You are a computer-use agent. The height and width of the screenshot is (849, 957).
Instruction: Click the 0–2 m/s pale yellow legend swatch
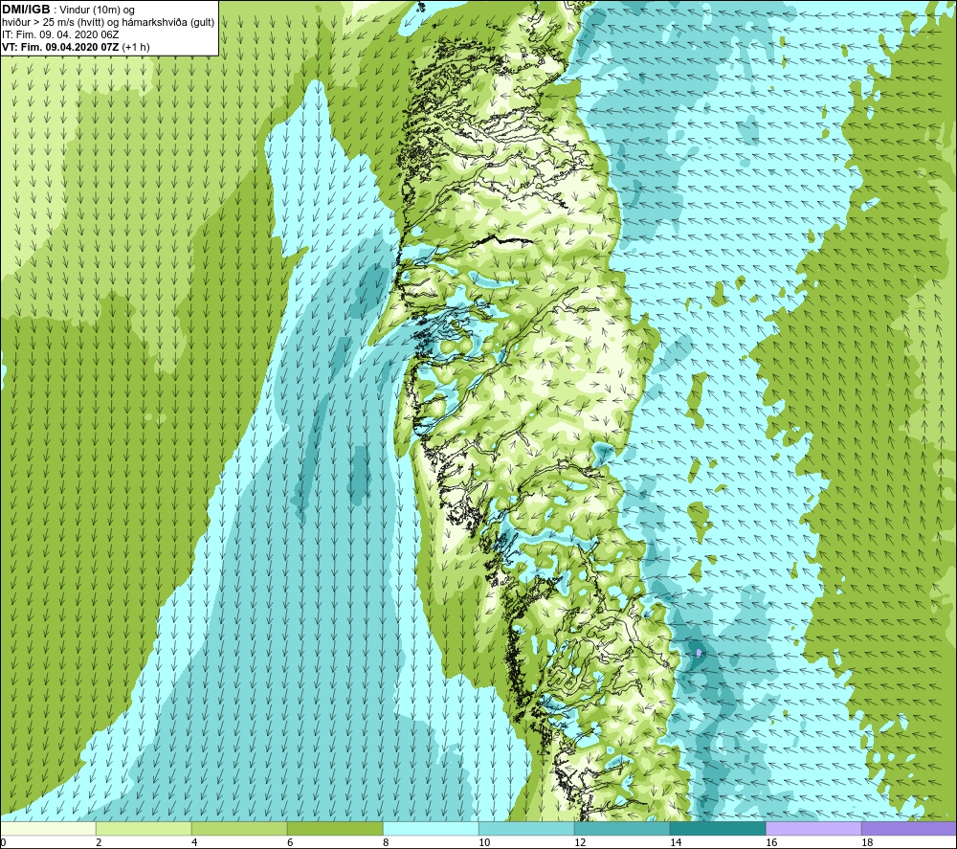48,828
